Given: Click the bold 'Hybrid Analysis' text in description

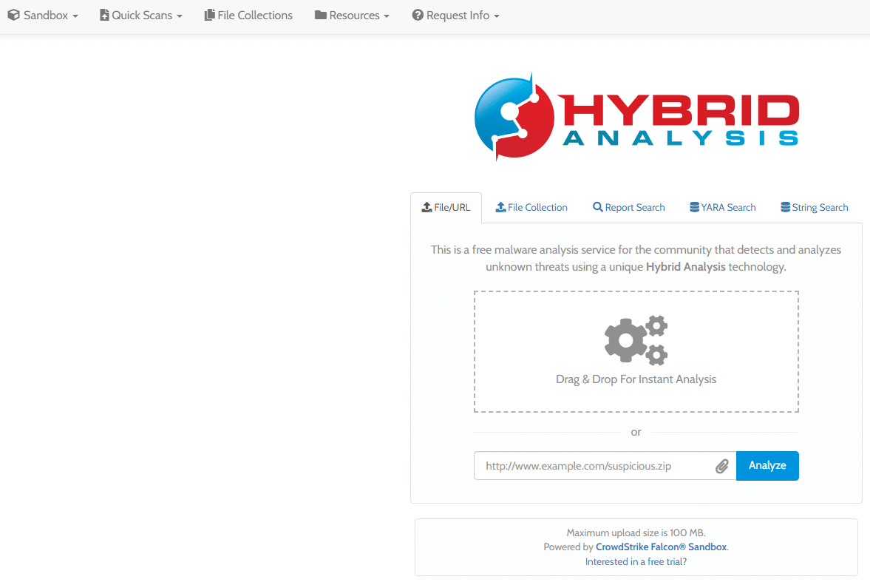Looking at the screenshot, I should point(685,267).
